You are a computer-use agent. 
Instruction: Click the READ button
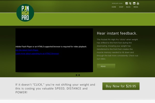[106, 66]
